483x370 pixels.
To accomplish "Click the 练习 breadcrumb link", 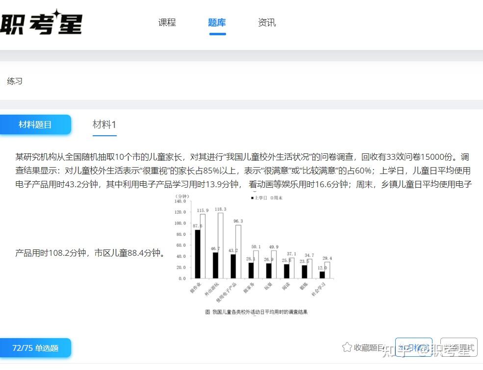I will click(x=14, y=81).
